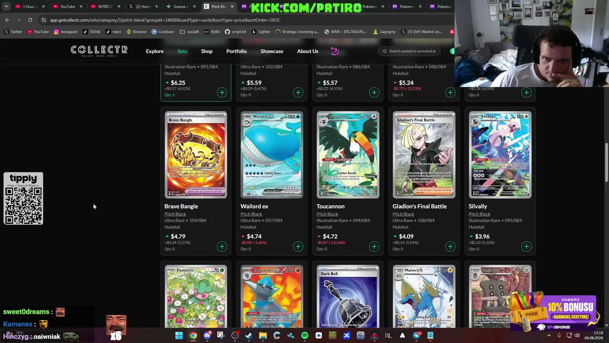
Task: Add Gladion's Final Battle card to portfolio
Action: (x=450, y=246)
